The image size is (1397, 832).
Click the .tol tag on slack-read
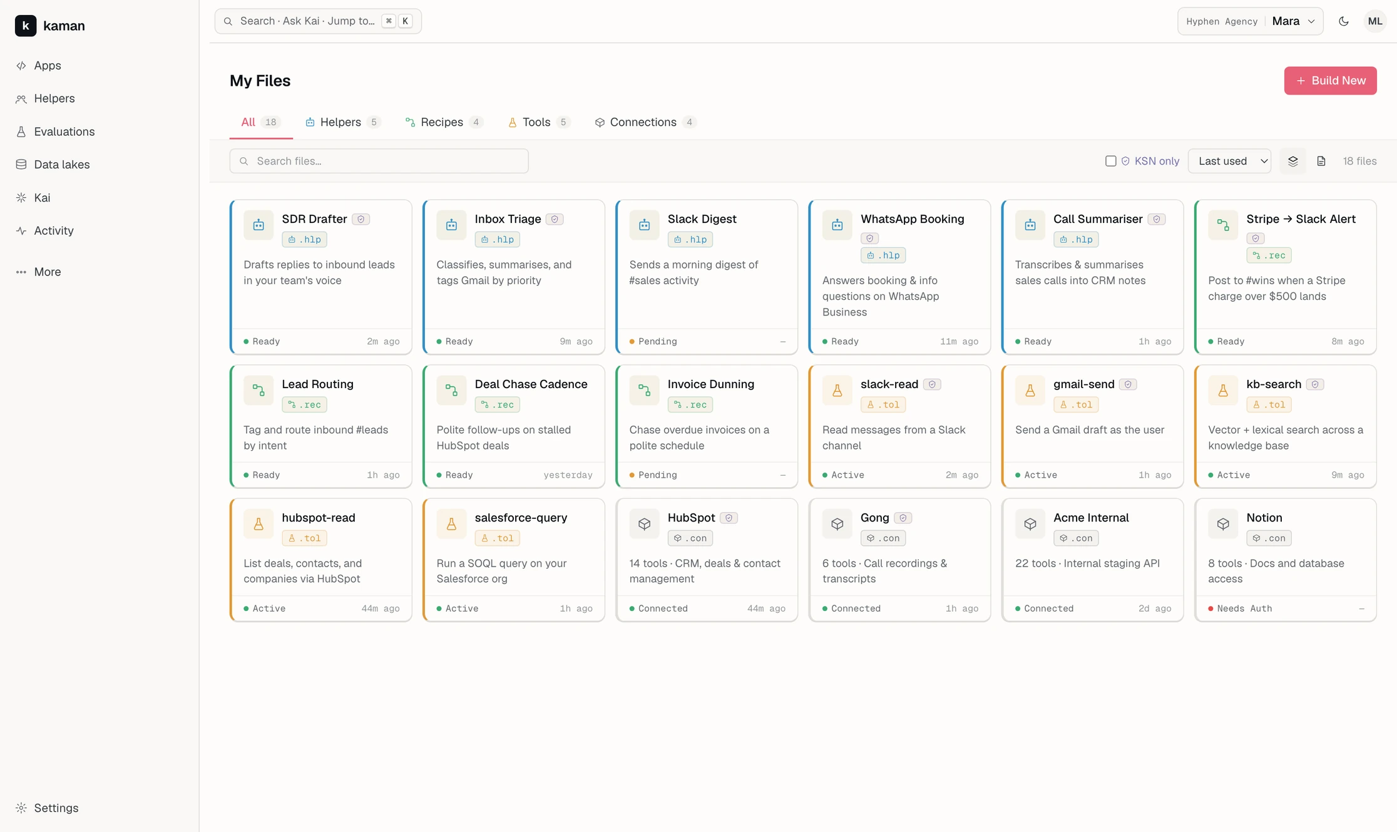pos(883,404)
